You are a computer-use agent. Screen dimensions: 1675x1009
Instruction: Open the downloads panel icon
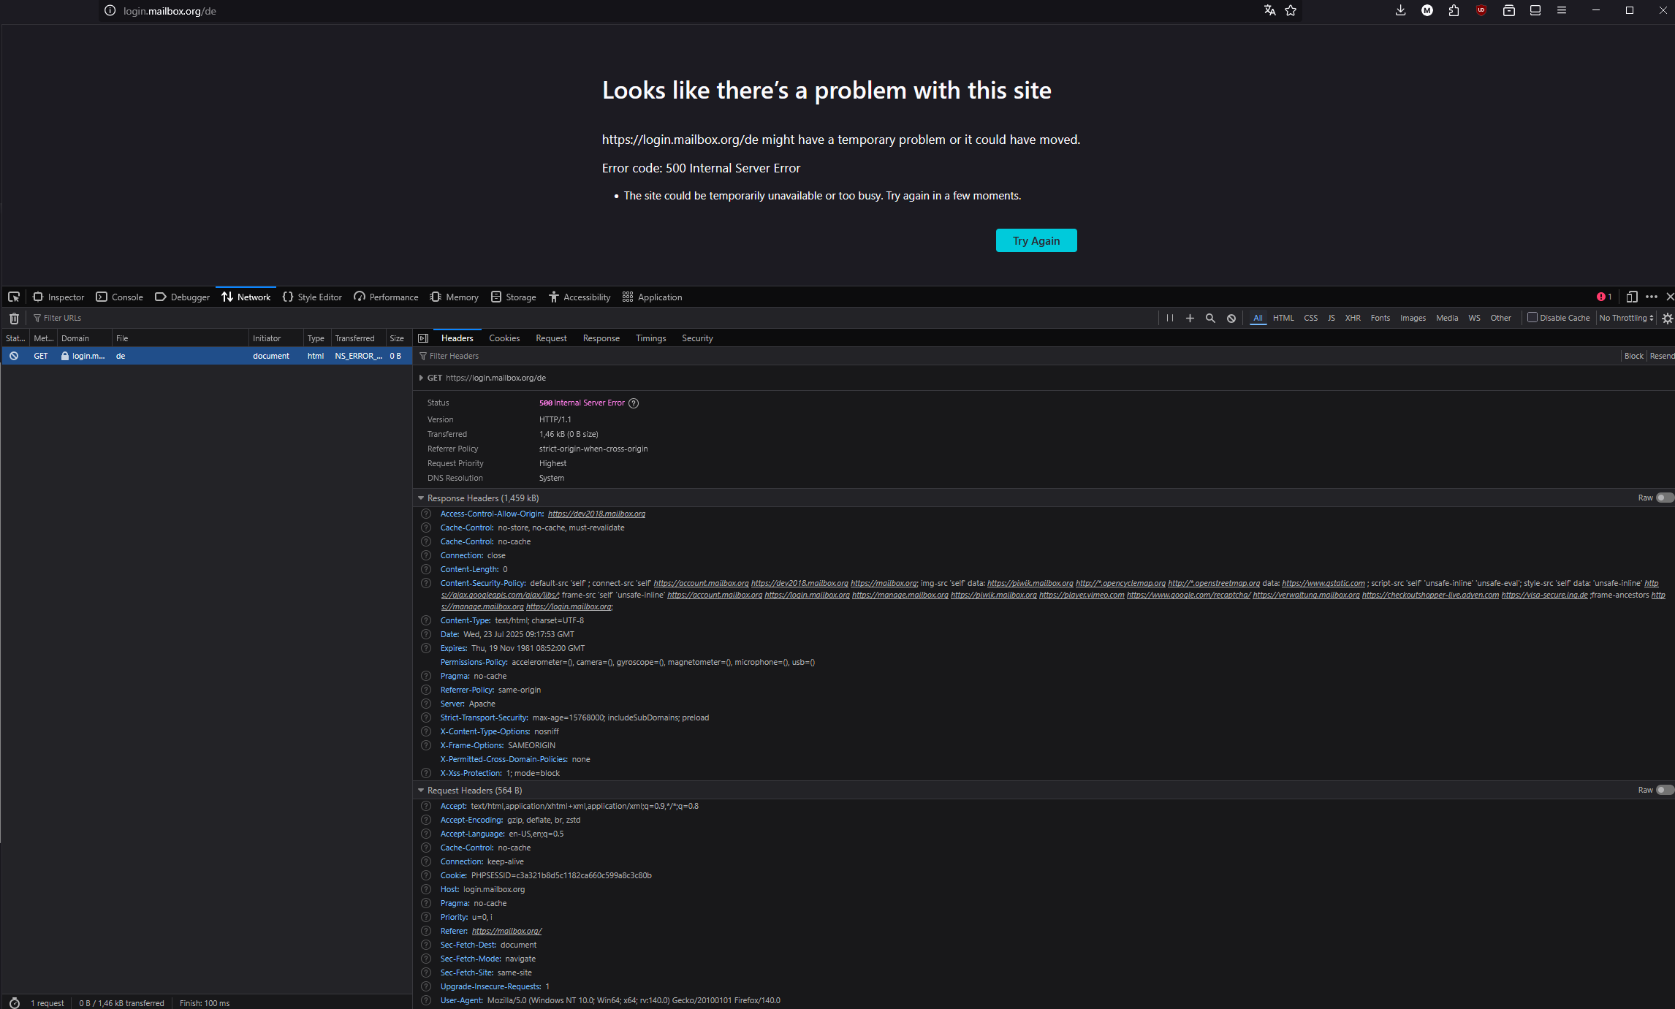(1400, 10)
